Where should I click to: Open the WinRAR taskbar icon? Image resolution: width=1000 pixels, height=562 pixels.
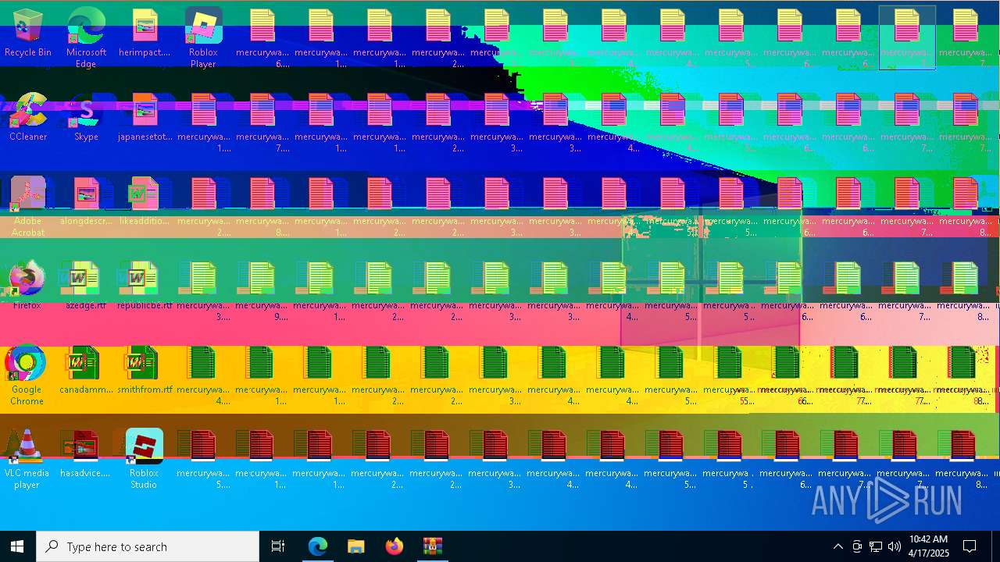(433, 546)
